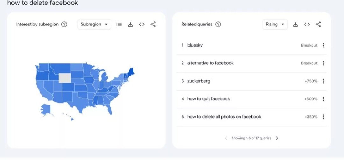Select Maine on the map
This screenshot has width=344, height=160.
(131, 72)
